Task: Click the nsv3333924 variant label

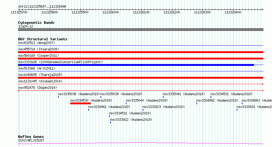Action: tap(254, 107)
